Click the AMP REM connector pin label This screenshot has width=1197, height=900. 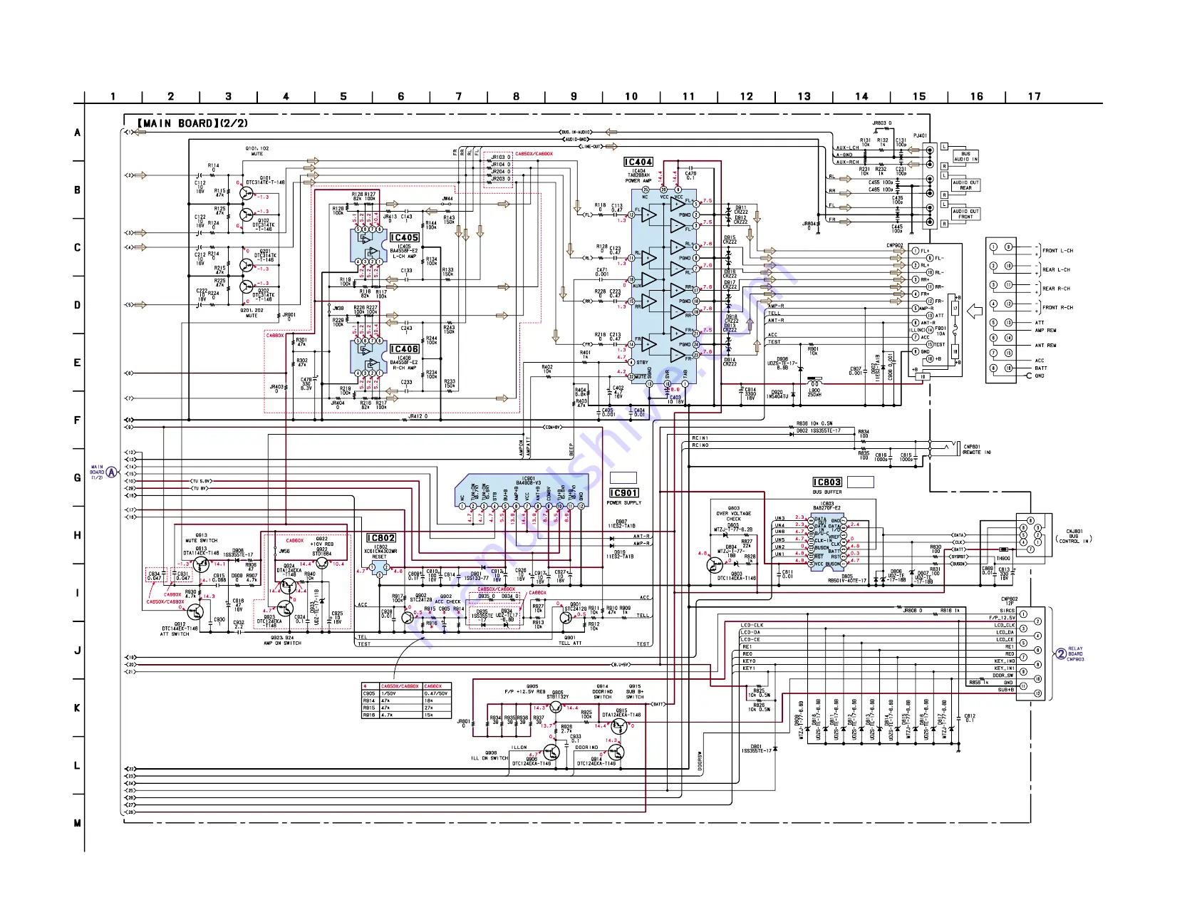click(1046, 331)
